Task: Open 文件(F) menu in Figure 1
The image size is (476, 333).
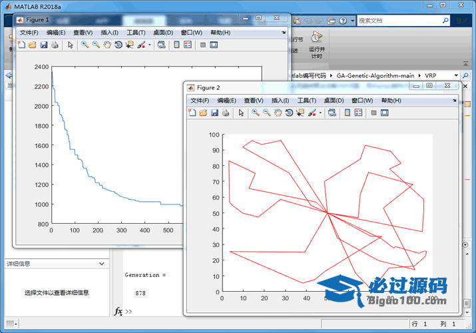Action: click(x=29, y=33)
